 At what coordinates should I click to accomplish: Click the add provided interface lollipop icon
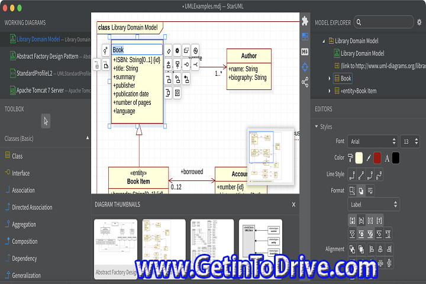coord(186,64)
